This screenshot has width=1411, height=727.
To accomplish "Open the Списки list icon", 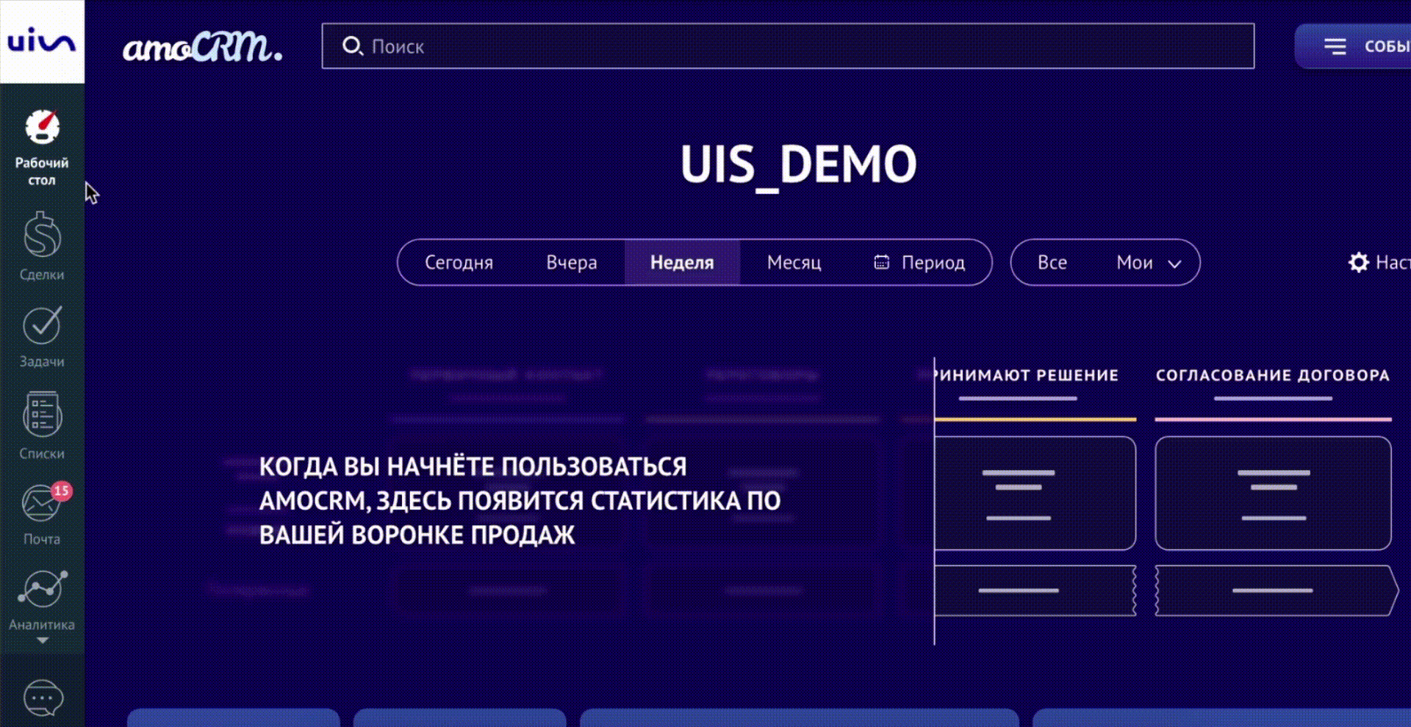I will 42,415.
